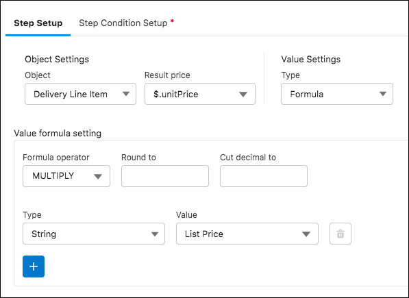
Task: Click the Object Settings heading text
Action: (x=57, y=60)
